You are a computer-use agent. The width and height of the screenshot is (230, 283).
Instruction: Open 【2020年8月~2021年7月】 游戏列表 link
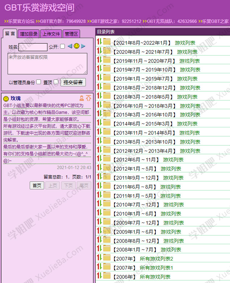(x=156, y=52)
